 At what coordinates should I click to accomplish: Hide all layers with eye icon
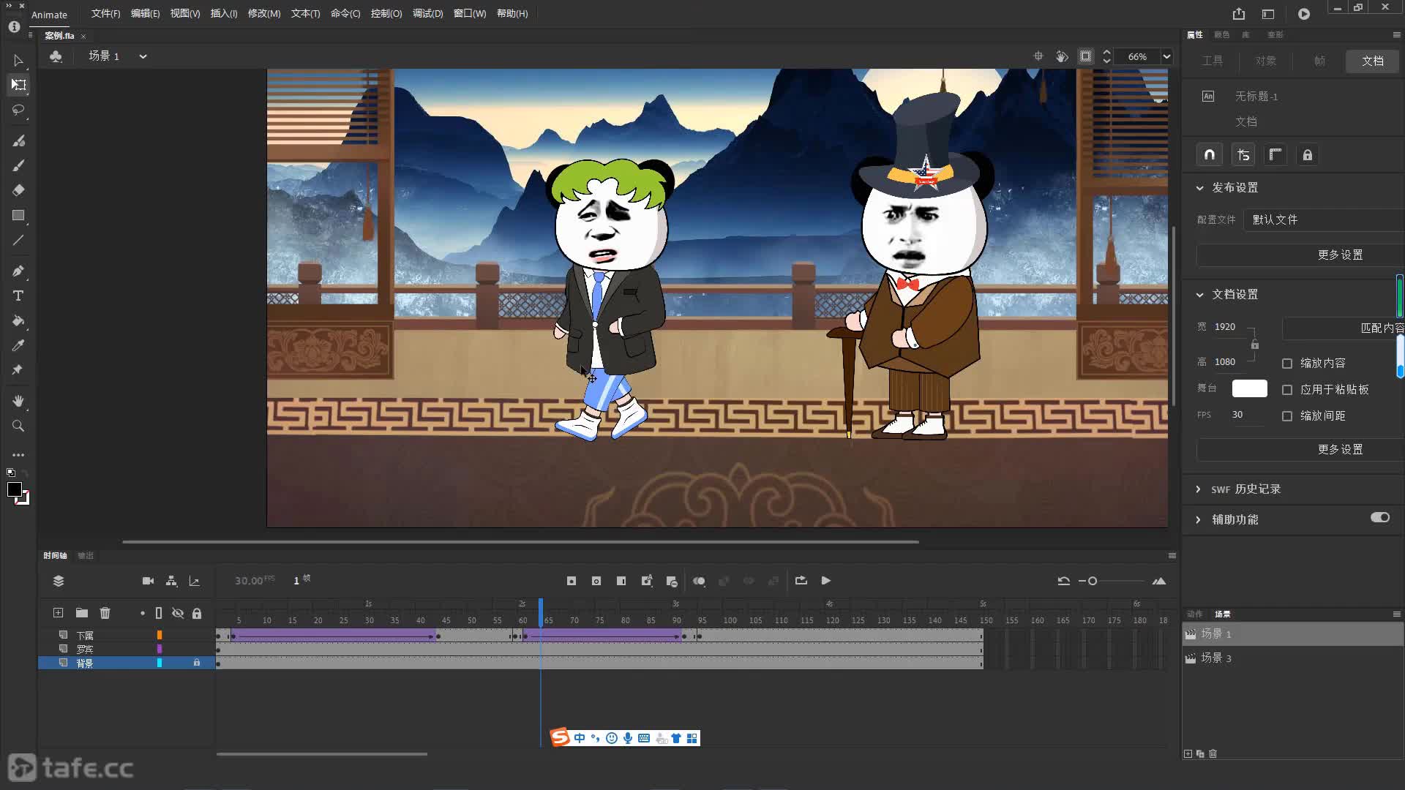178,613
